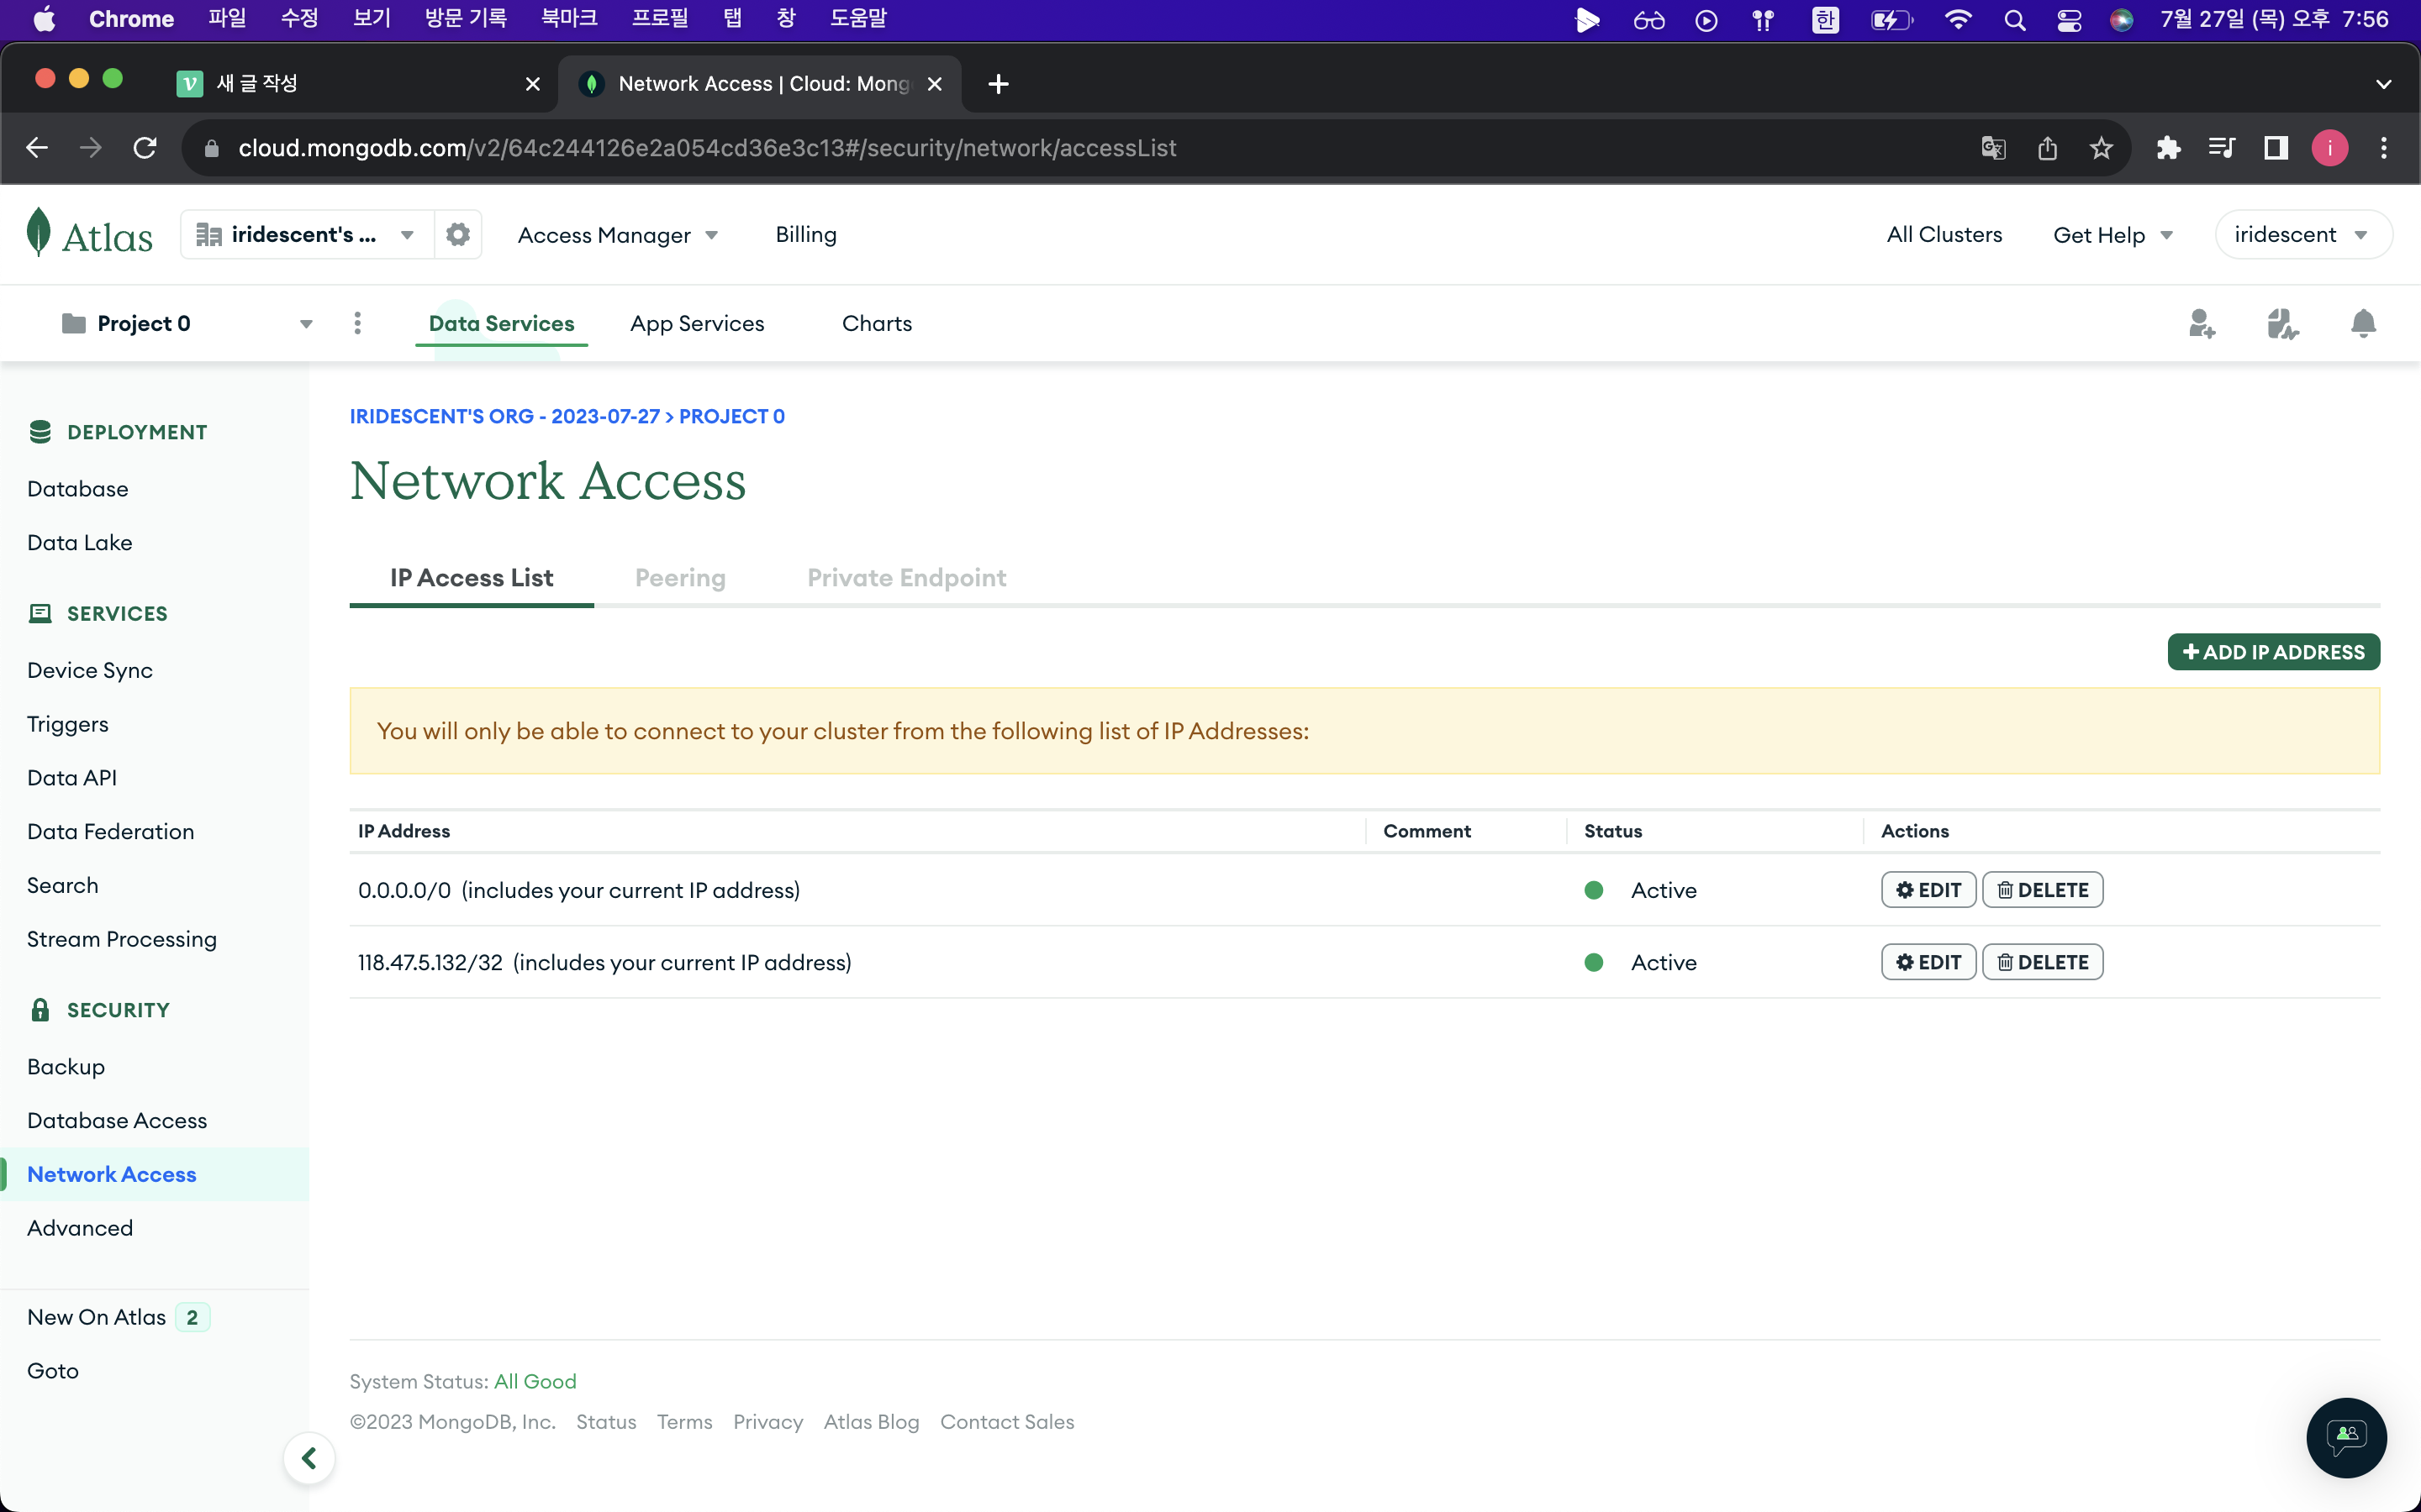Open Stream Processing in the sidebar
Image resolution: width=2421 pixels, height=1512 pixels.
tap(122, 939)
